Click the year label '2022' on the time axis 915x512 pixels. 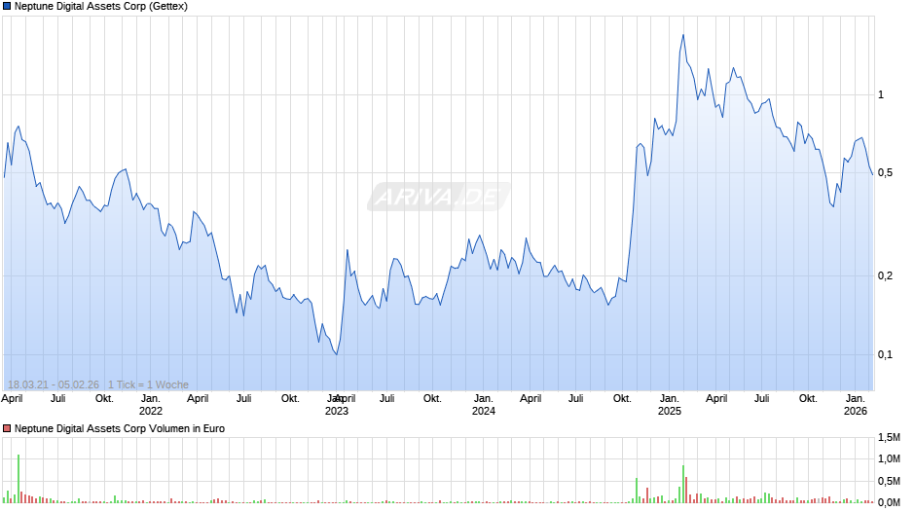[x=151, y=411]
